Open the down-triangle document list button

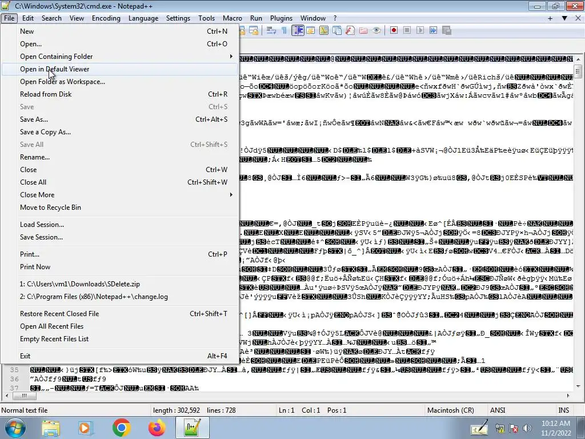564,18
